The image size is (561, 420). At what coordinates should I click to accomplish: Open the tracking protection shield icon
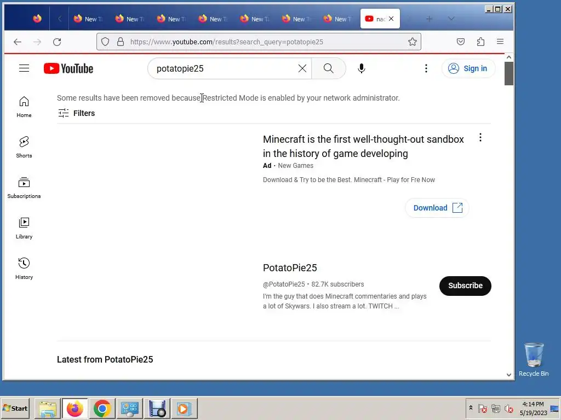click(x=105, y=42)
